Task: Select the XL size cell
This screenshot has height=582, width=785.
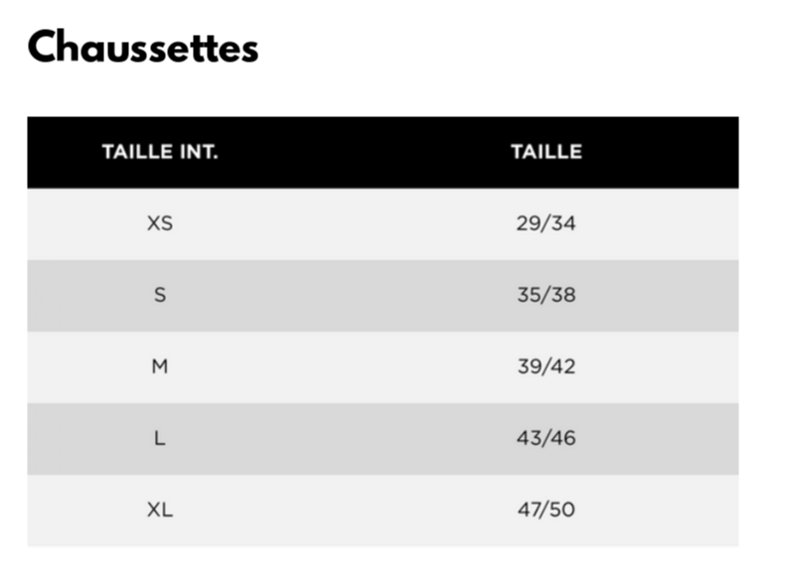Action: click(x=159, y=510)
